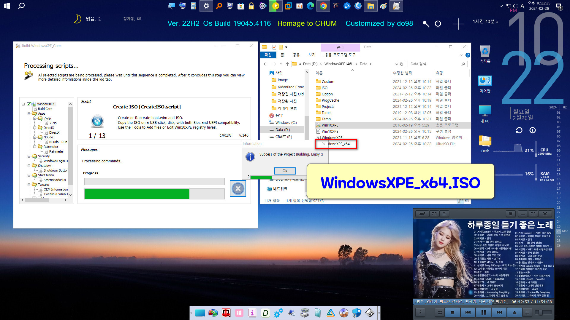Viewport: 570px width, 320px height.
Task: Open Settings gear in top taskbar
Action: 206,6
